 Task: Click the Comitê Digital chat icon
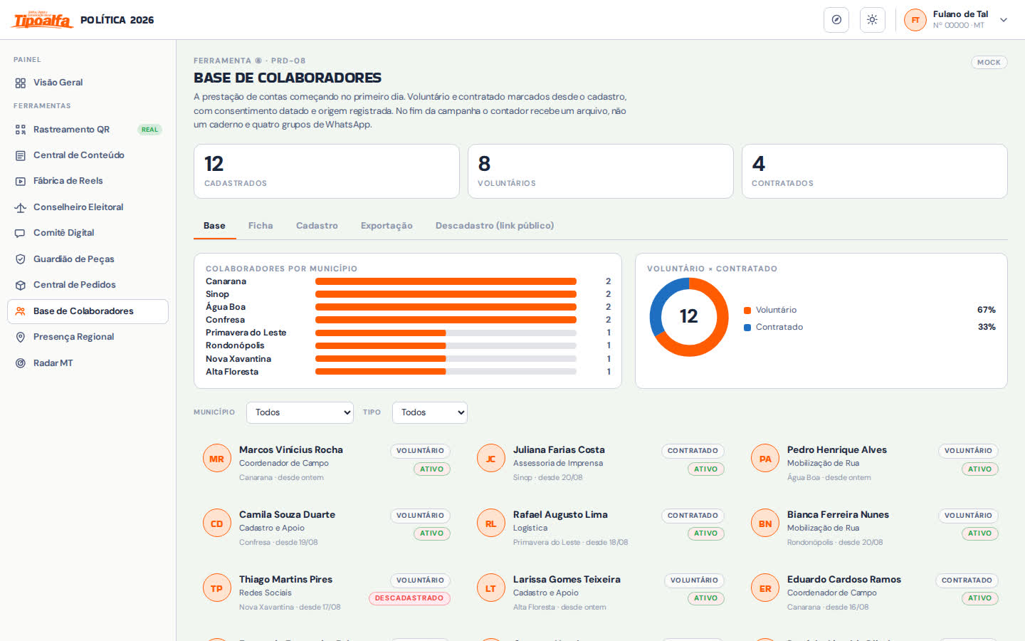click(x=21, y=233)
